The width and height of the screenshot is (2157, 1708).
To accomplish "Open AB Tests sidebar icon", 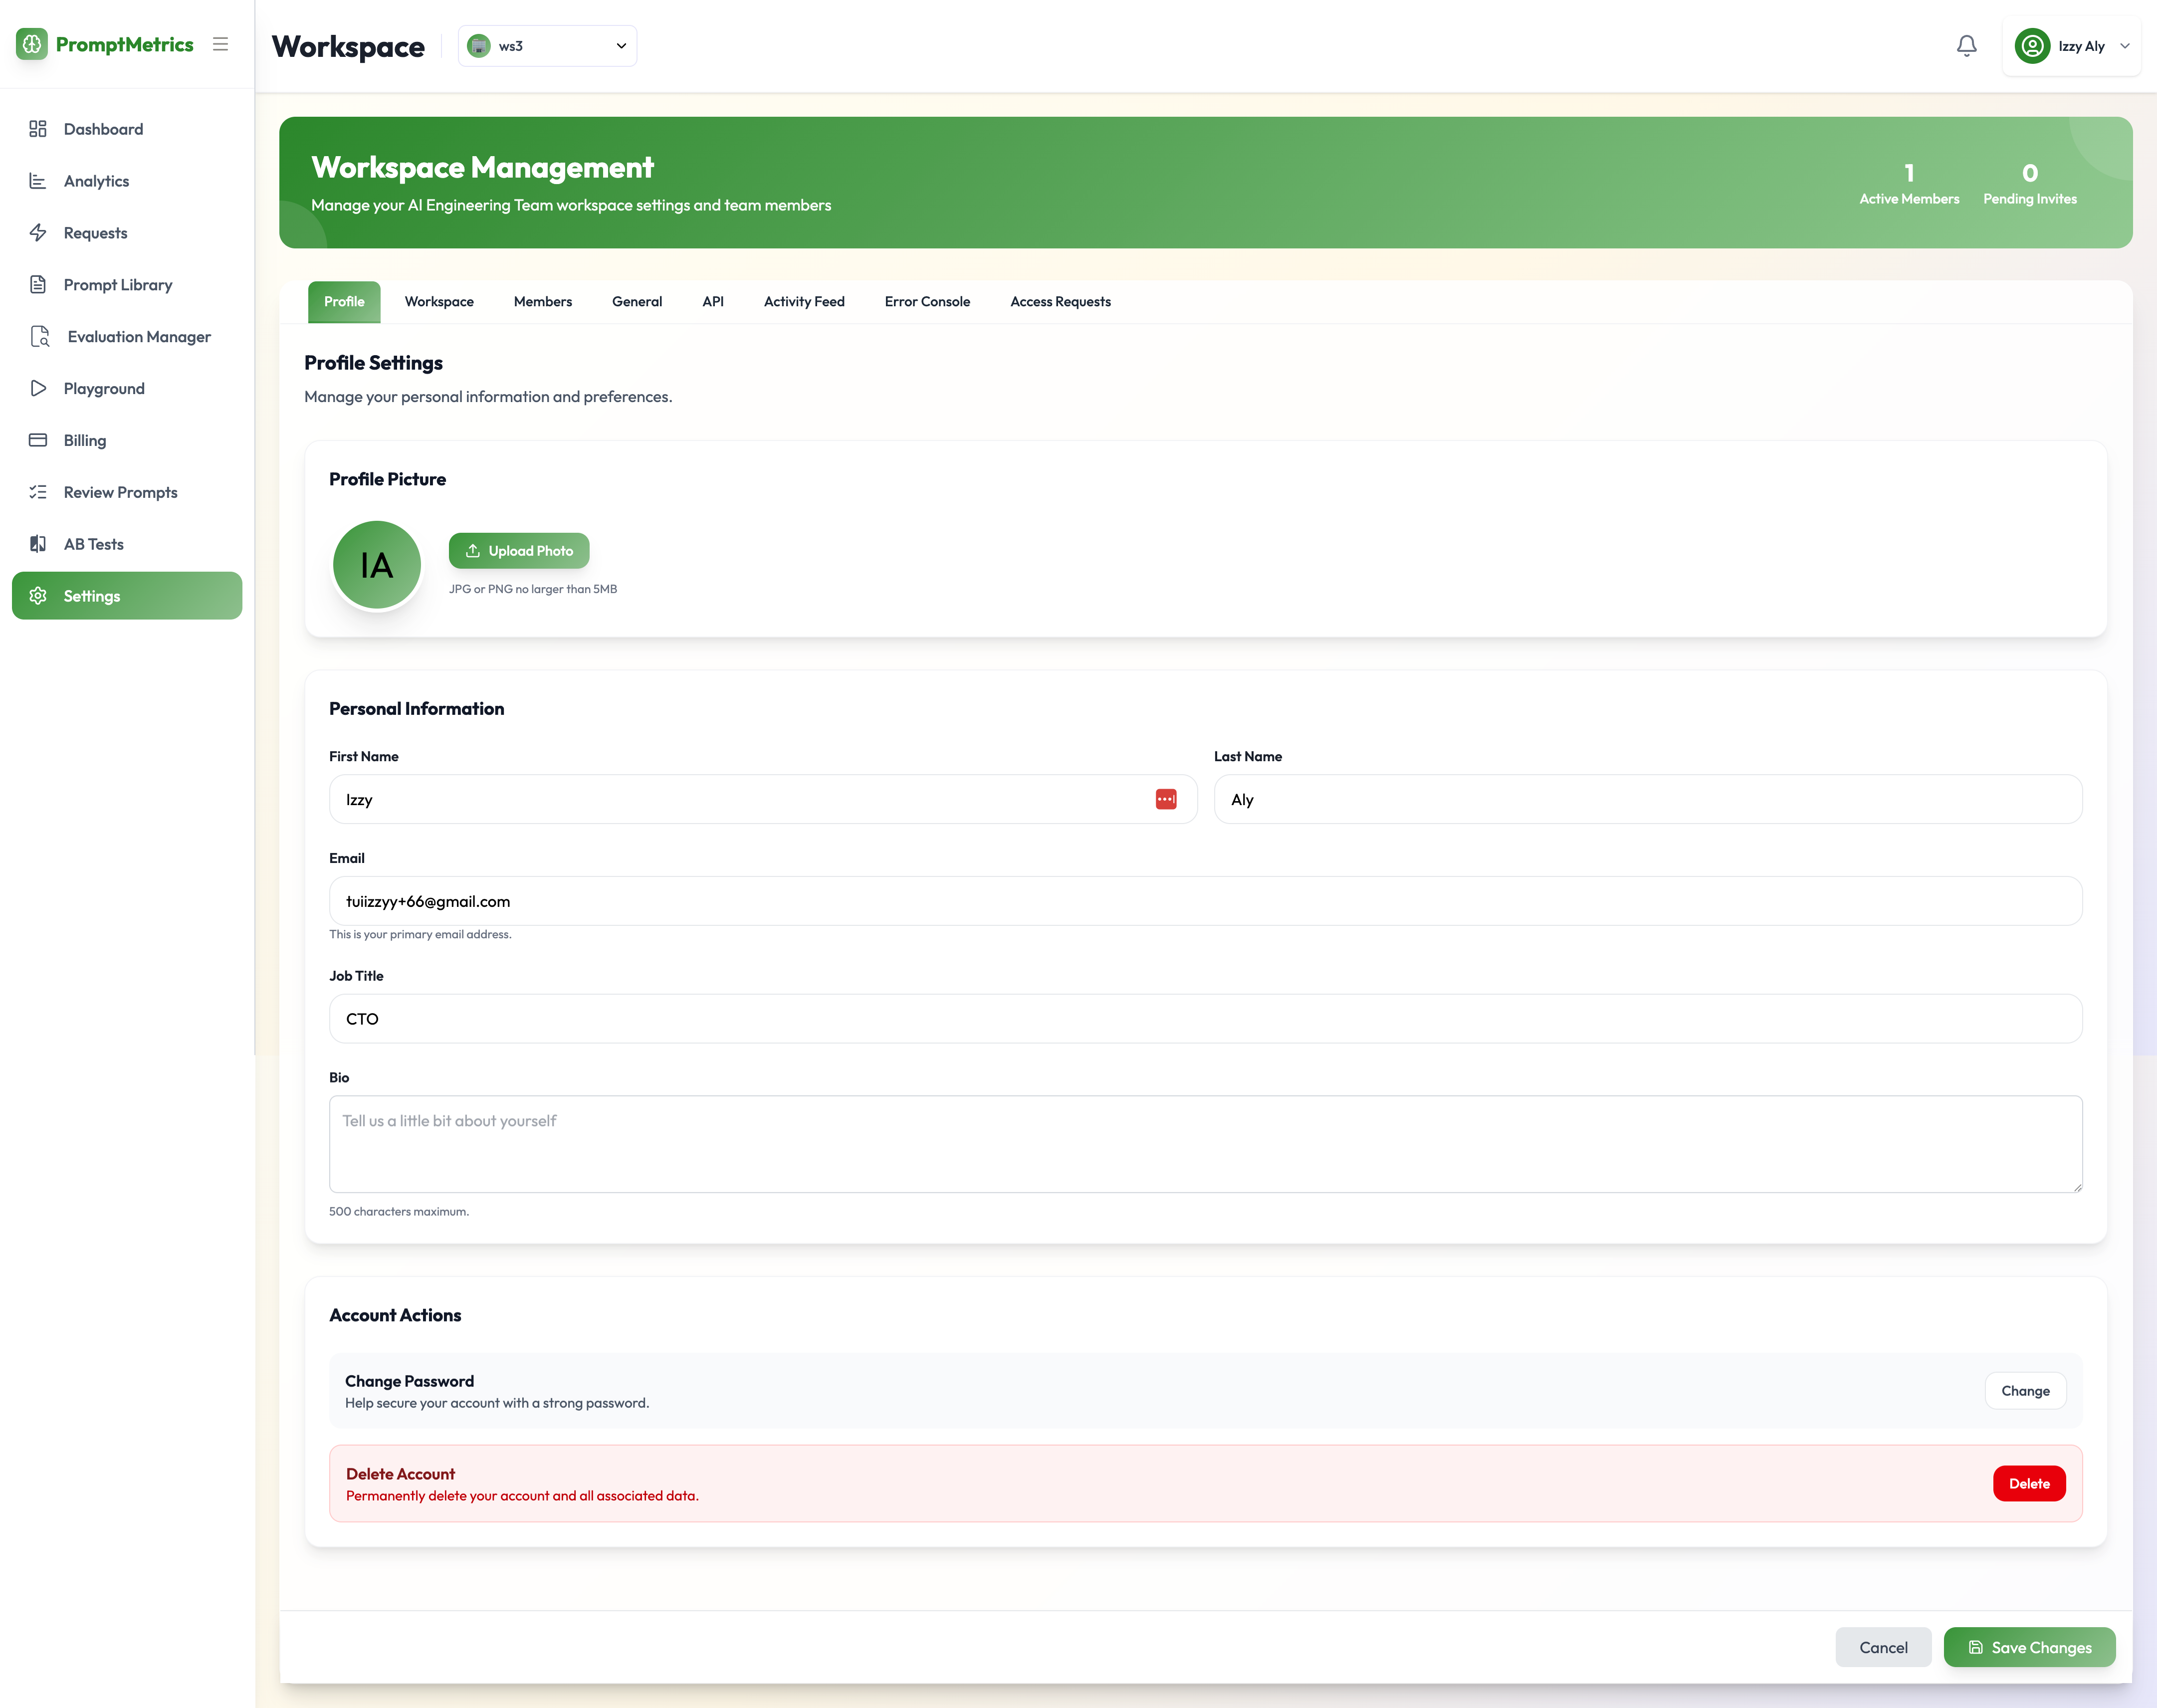I will pyautogui.click(x=38, y=544).
